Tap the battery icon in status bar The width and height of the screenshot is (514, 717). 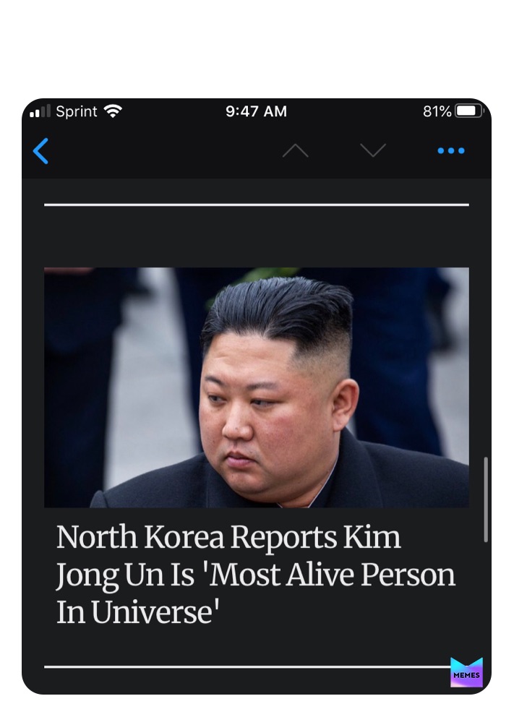pyautogui.click(x=468, y=111)
